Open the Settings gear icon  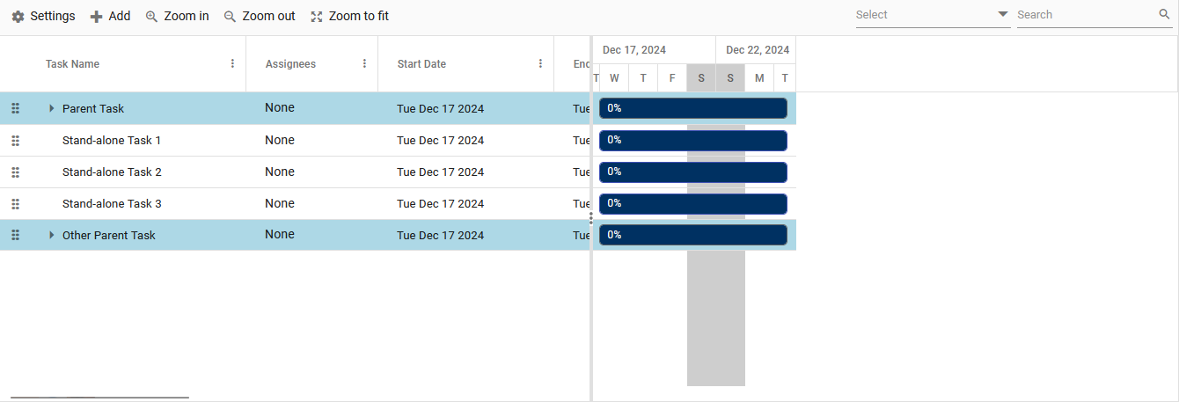18,17
